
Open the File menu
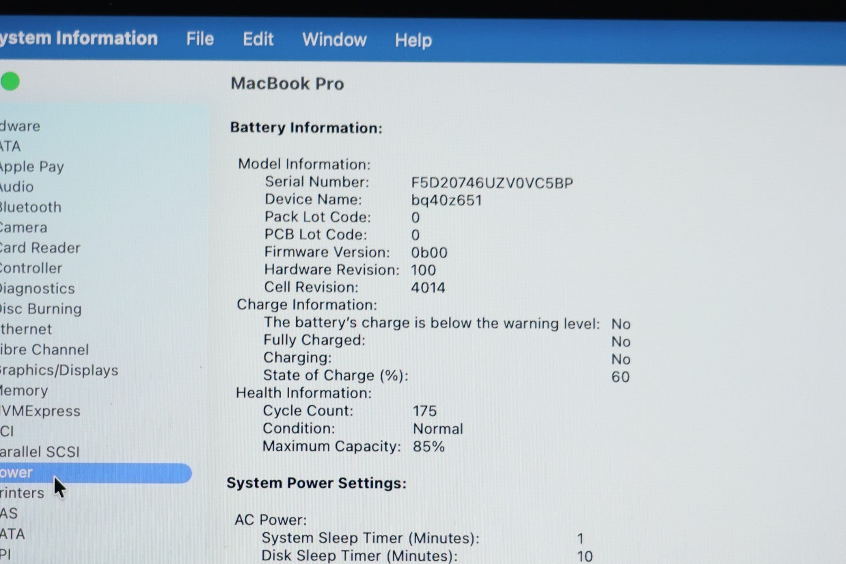(200, 39)
